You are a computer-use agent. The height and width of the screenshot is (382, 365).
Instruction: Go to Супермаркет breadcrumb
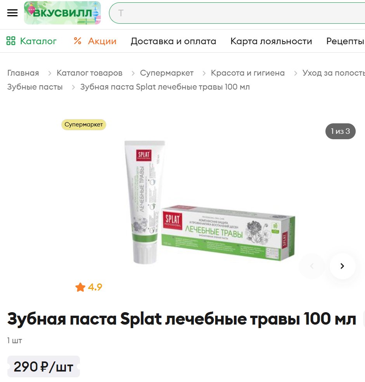click(167, 73)
